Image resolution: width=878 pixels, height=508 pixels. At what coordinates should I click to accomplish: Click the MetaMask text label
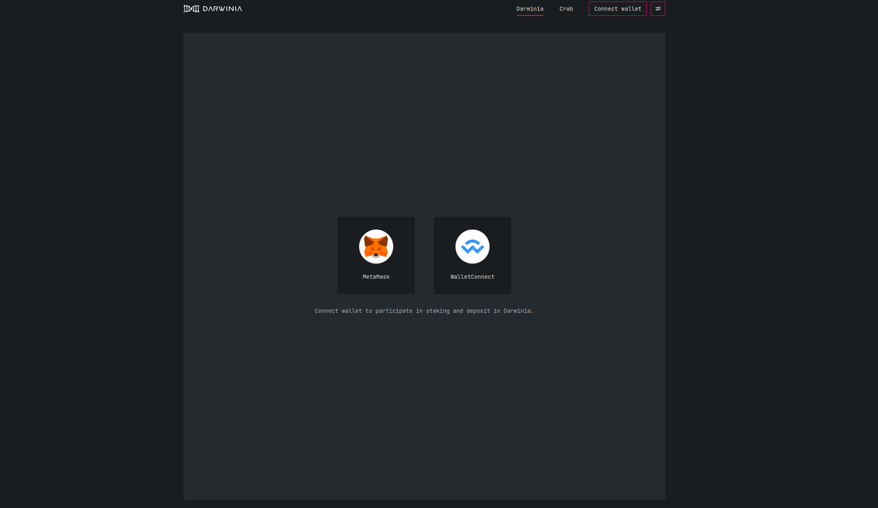376,277
